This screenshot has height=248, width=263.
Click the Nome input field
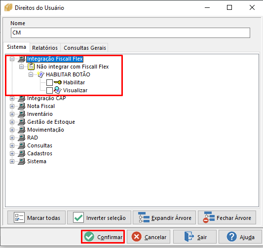pos(130,33)
